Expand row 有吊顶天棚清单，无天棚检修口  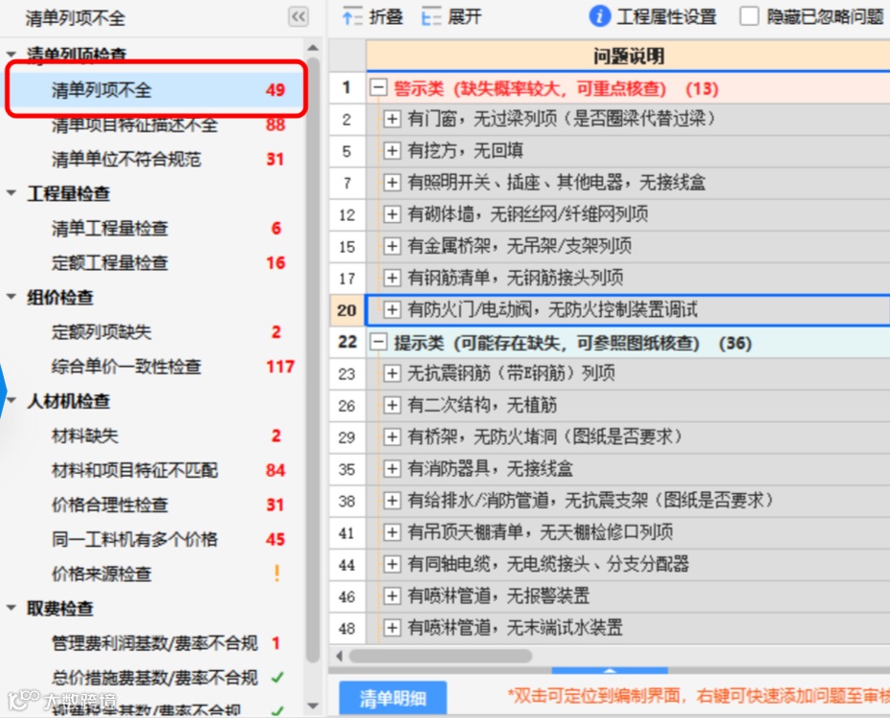[391, 532]
